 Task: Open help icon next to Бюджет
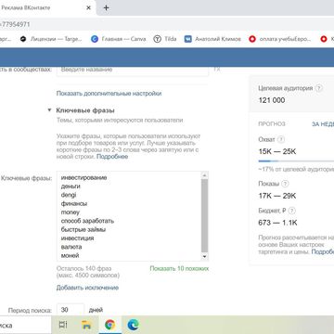pos(292,211)
